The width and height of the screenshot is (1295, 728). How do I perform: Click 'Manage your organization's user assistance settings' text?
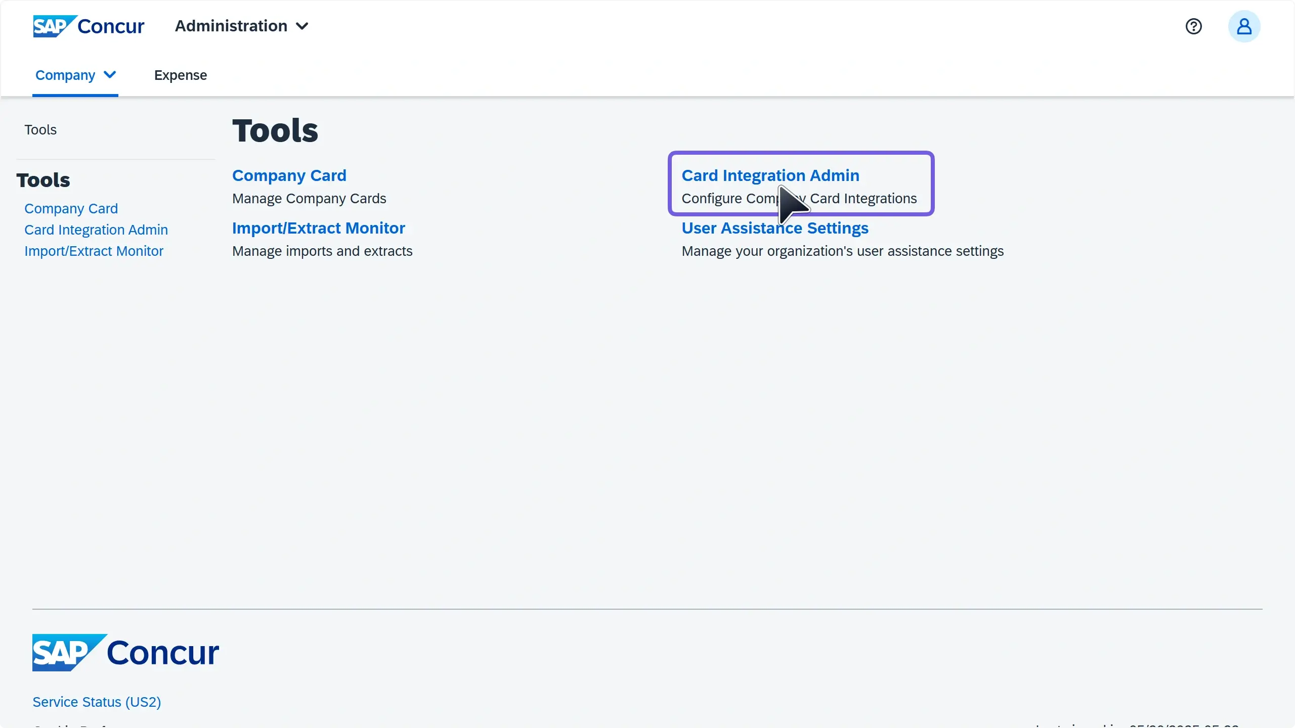[x=843, y=251]
